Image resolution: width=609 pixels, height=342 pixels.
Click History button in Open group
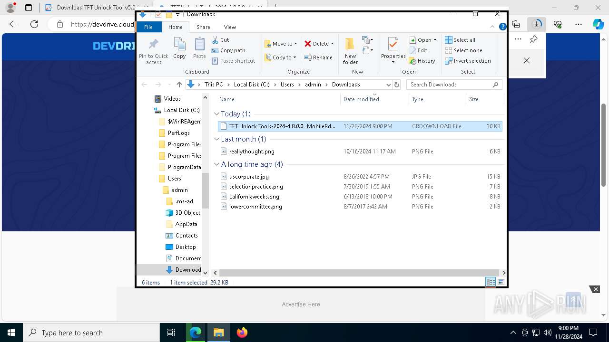click(422, 61)
